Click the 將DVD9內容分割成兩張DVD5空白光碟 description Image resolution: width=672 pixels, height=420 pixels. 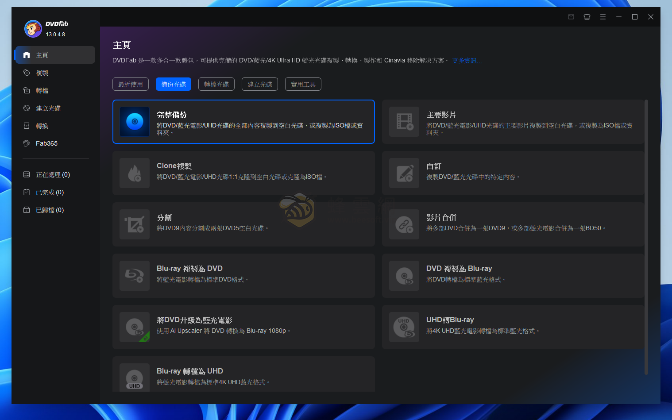212,228
